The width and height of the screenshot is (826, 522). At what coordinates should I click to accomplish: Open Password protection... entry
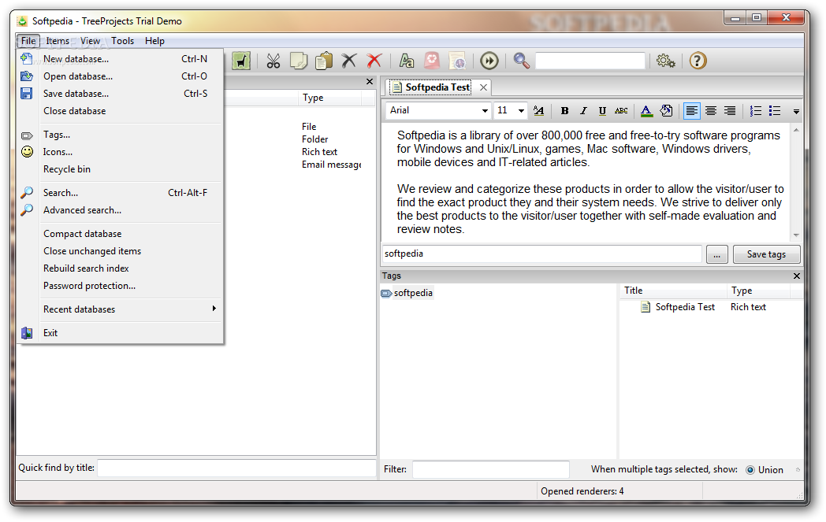coord(121,287)
